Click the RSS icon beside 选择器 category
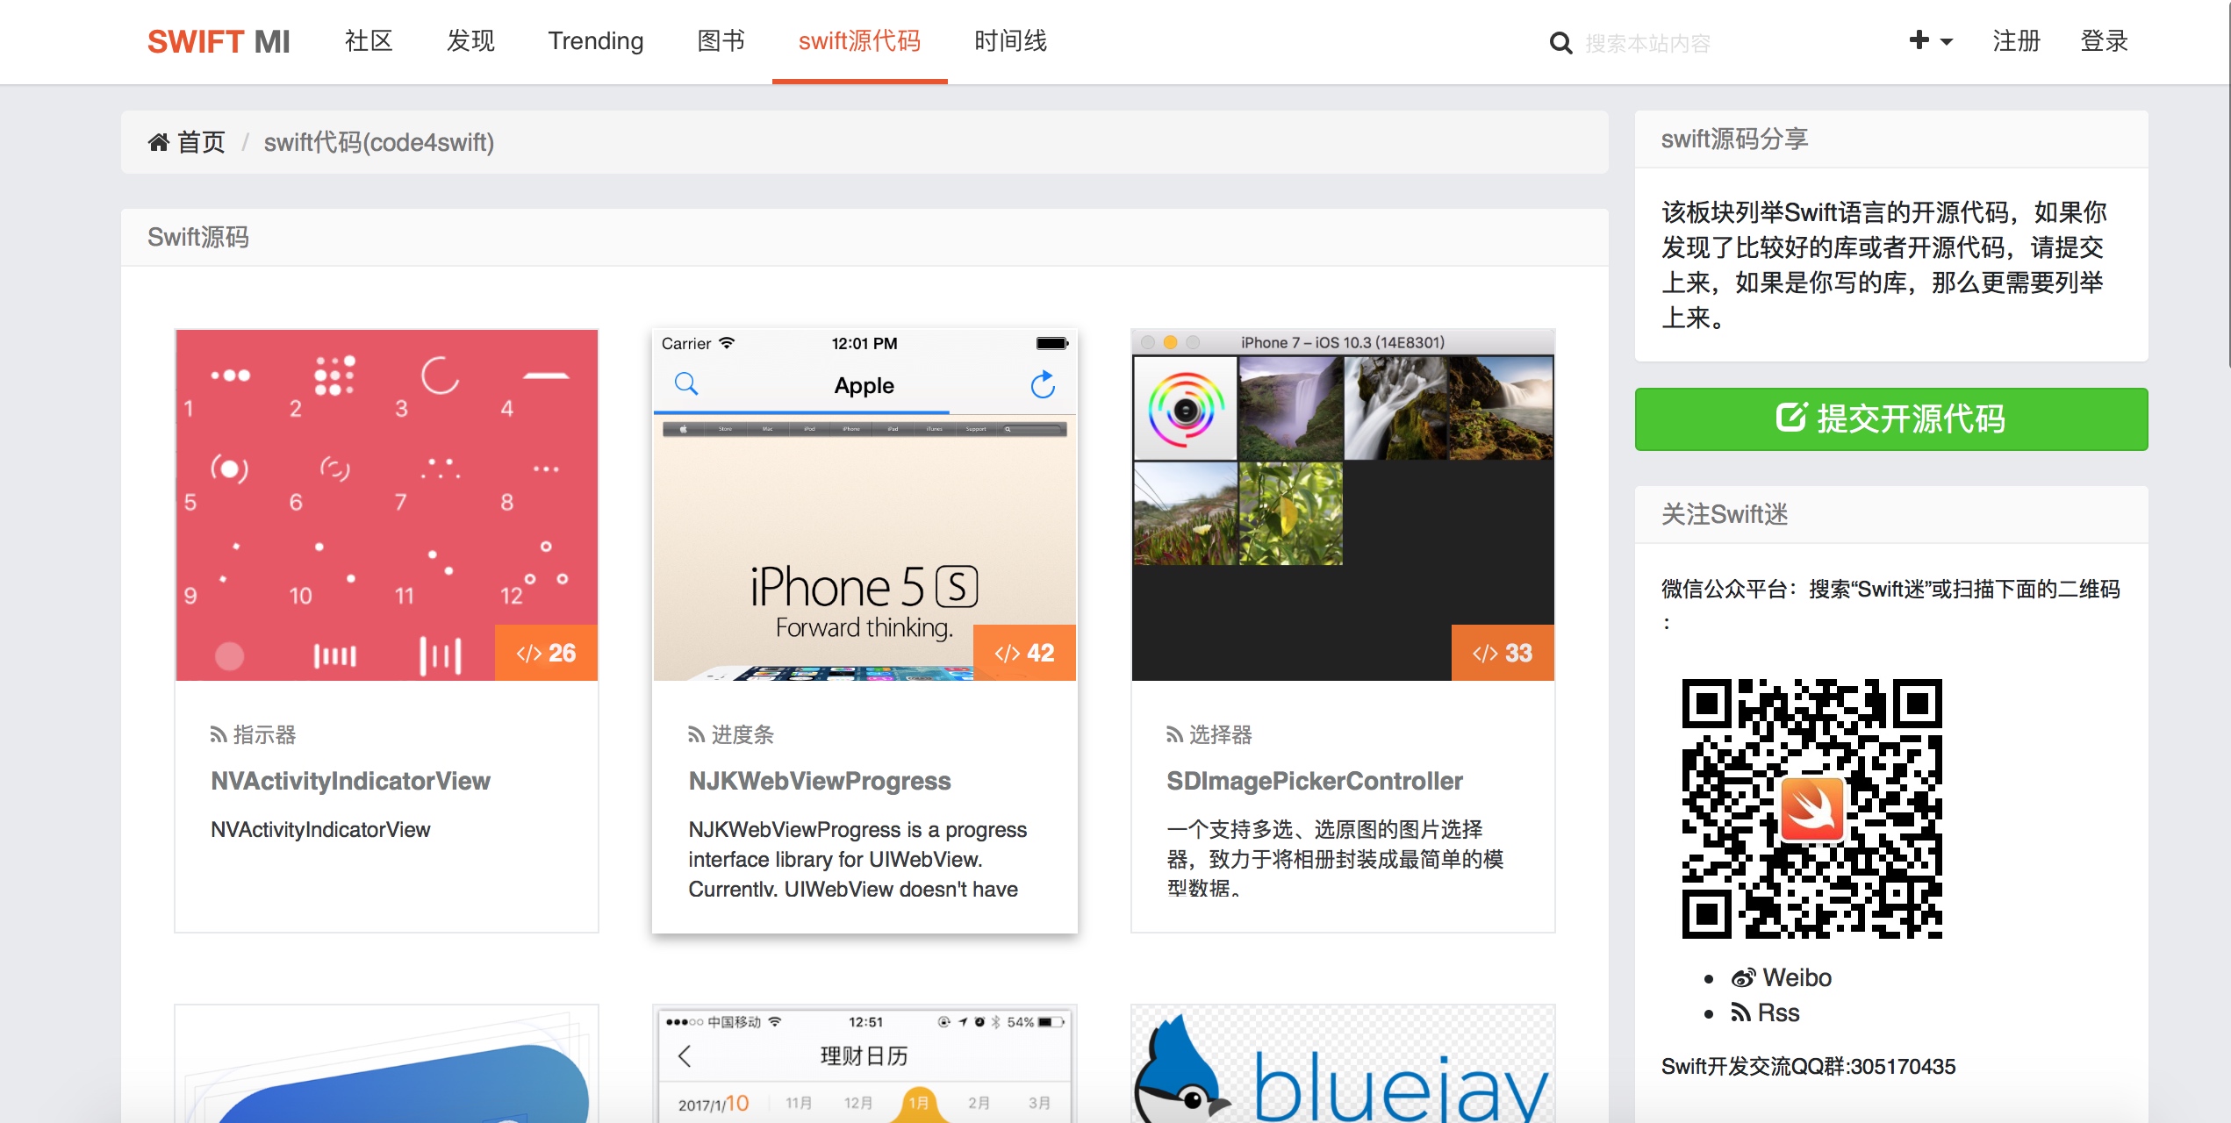This screenshot has height=1123, width=2231. tap(1174, 735)
